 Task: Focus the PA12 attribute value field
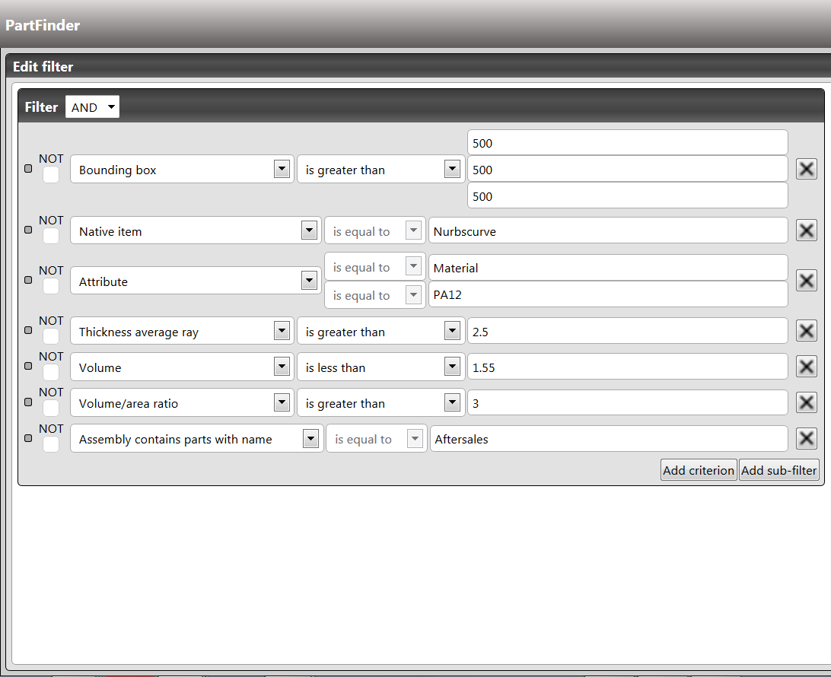point(607,295)
